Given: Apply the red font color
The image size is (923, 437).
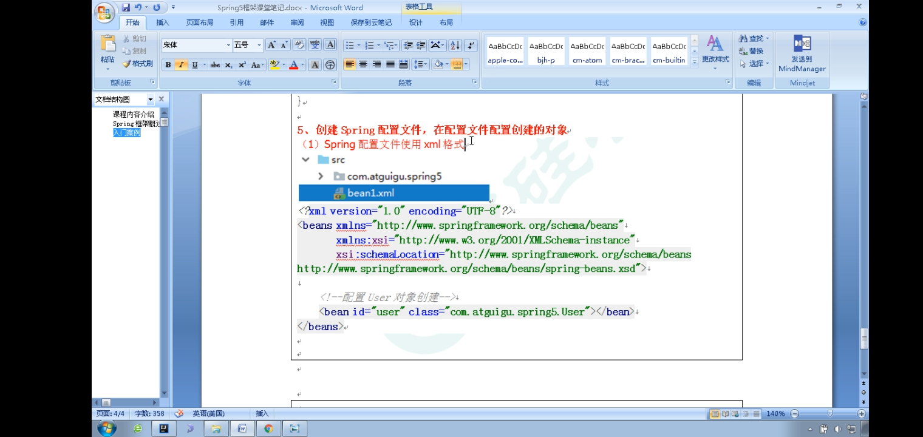Looking at the screenshot, I should click(295, 65).
